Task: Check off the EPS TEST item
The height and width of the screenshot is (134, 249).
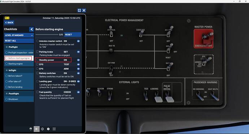Action: click(37, 64)
